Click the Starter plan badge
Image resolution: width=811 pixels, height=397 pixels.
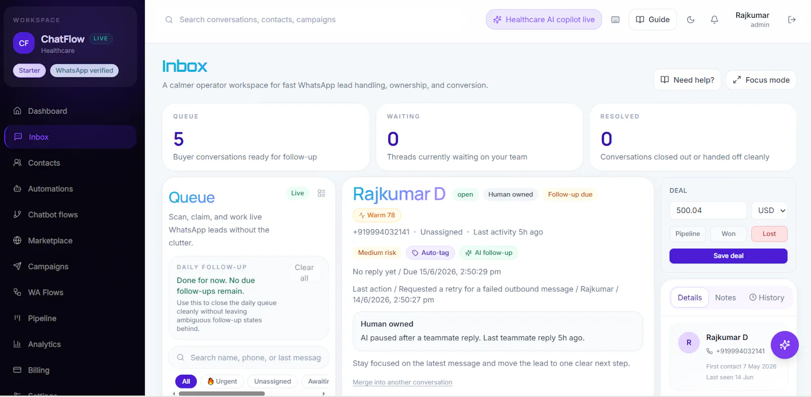29,70
